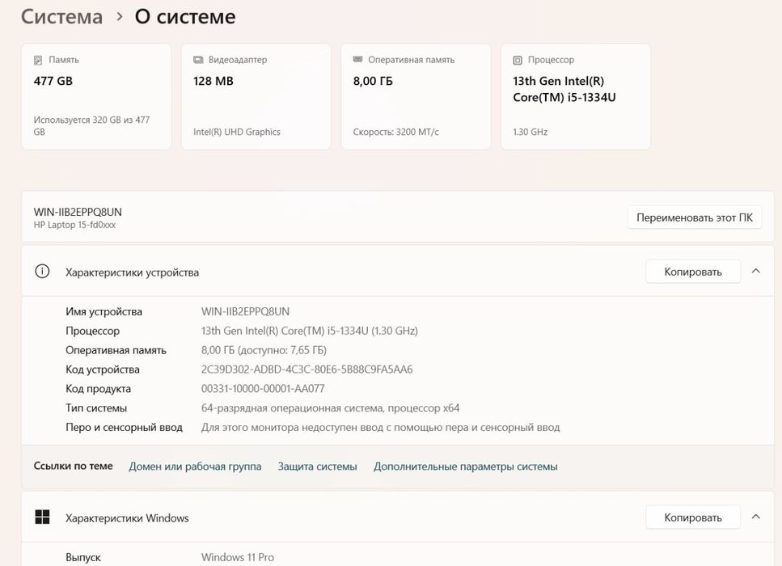Select processor value with (1.30 GHz)
The image size is (782, 566).
(309, 331)
